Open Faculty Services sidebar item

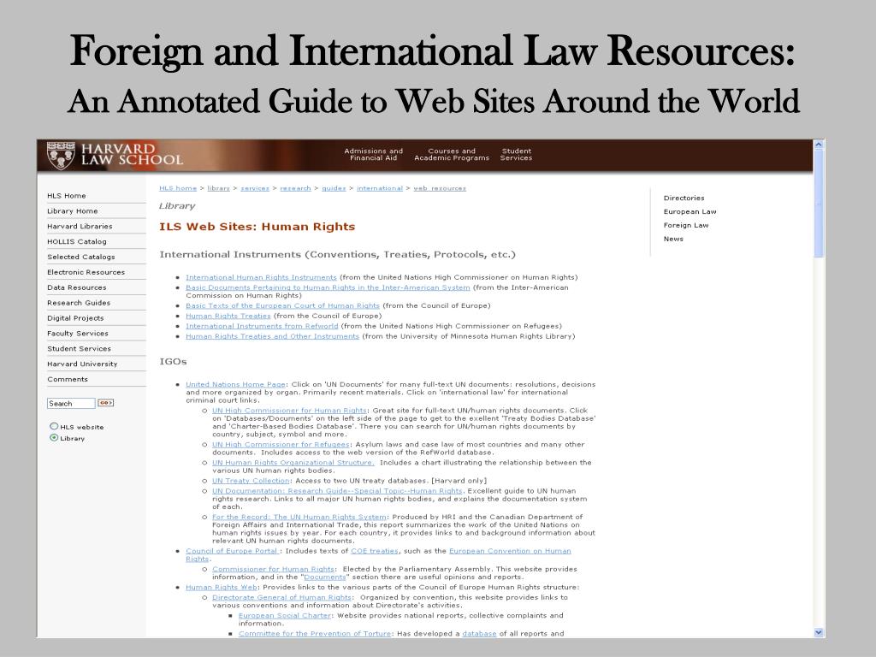coord(78,334)
